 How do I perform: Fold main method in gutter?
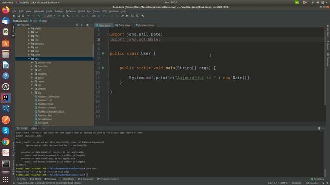[x=109, y=68]
